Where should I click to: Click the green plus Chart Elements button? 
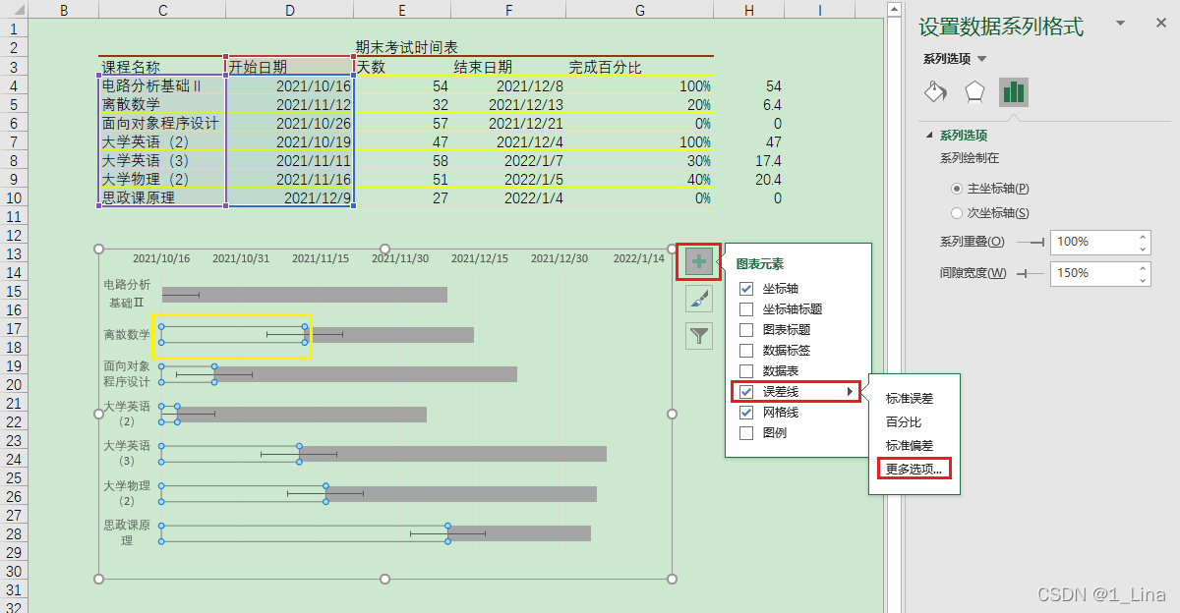699,262
